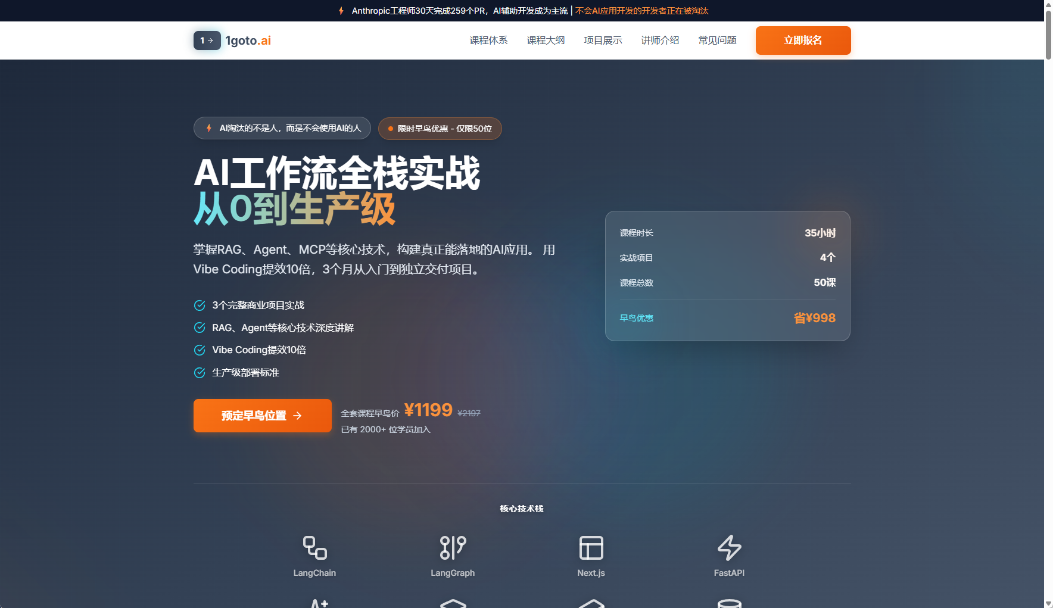Click the LangChain icon
This screenshot has width=1053, height=608.
click(x=314, y=548)
